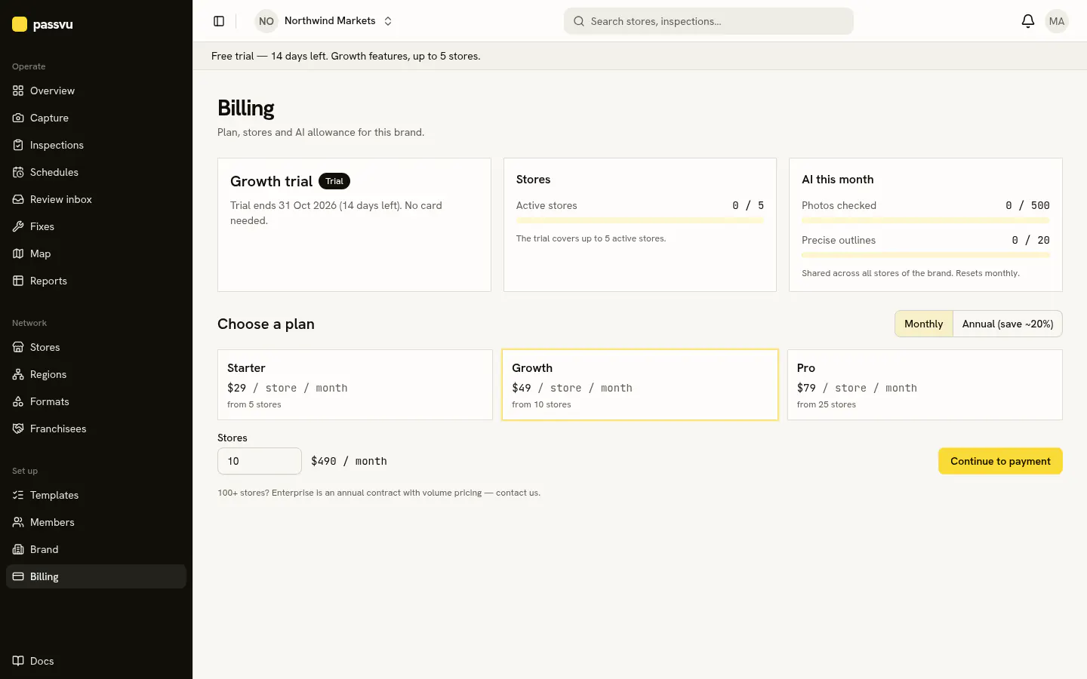Click the Formats shapes icon

pyautogui.click(x=18, y=401)
